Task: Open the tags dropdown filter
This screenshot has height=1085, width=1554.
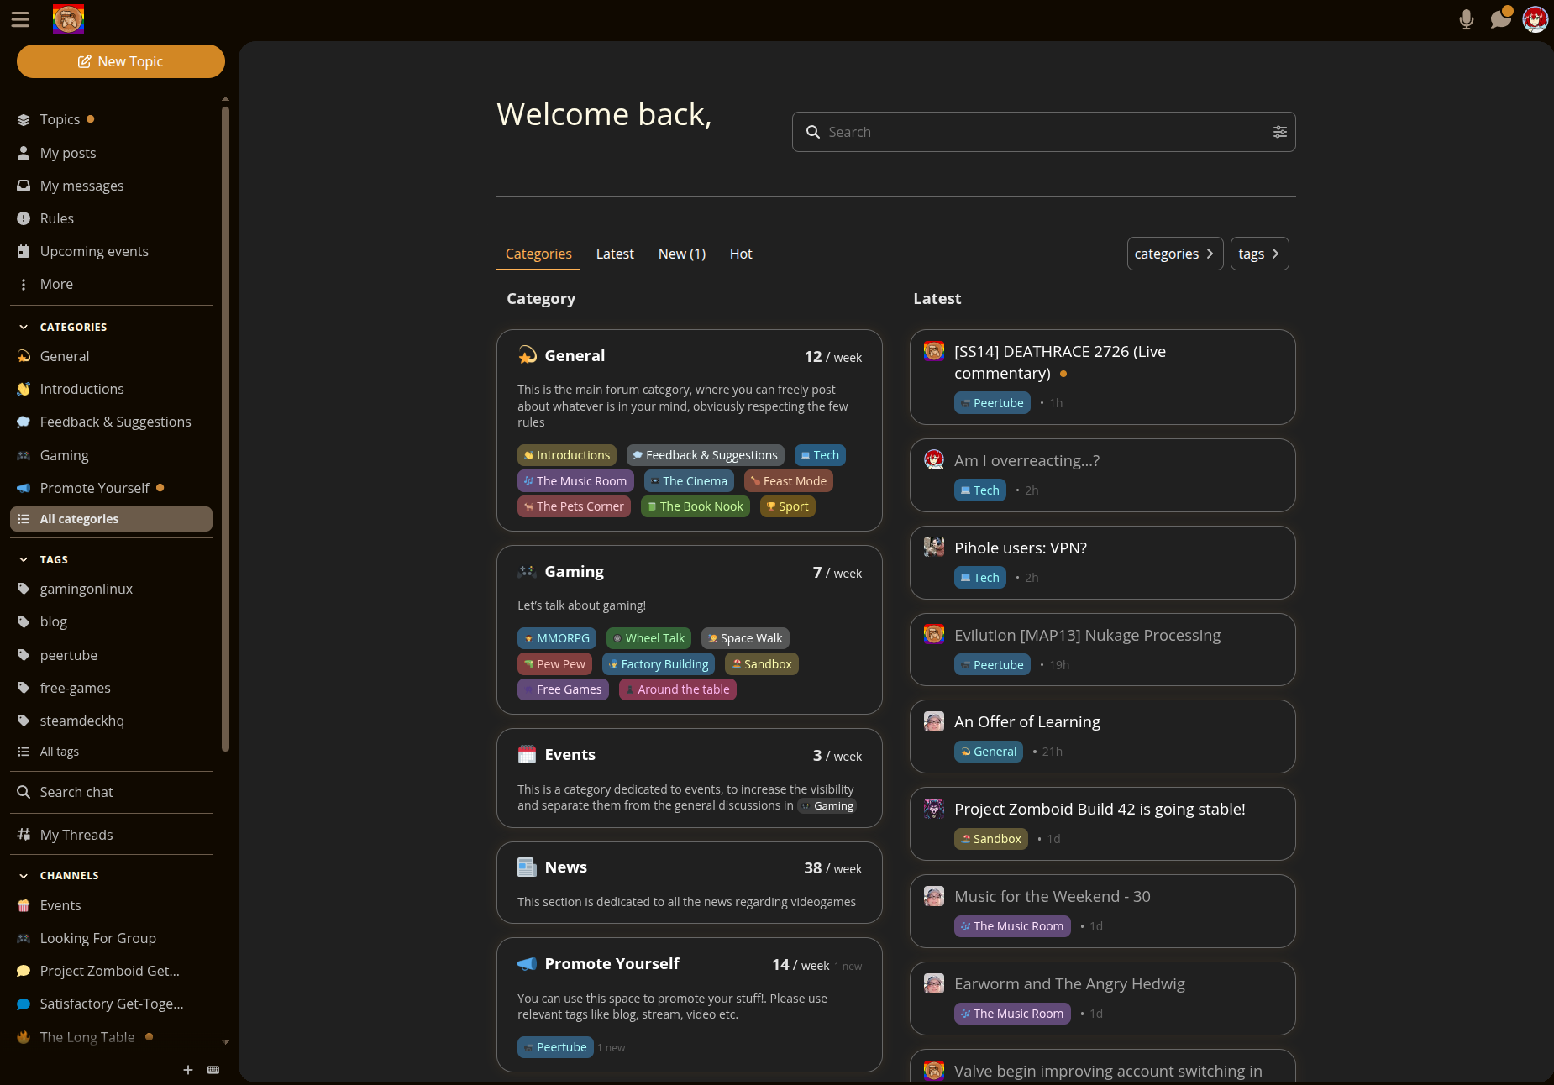Action: [1259, 254]
